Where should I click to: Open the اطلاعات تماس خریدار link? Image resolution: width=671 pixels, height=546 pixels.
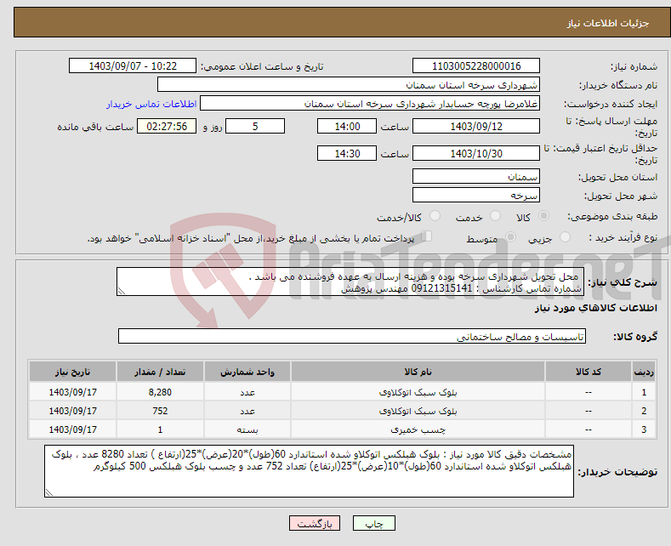click(x=151, y=104)
